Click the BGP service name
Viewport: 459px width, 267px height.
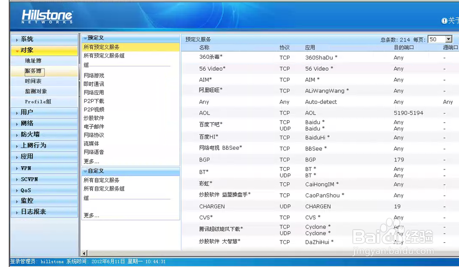[x=205, y=160]
